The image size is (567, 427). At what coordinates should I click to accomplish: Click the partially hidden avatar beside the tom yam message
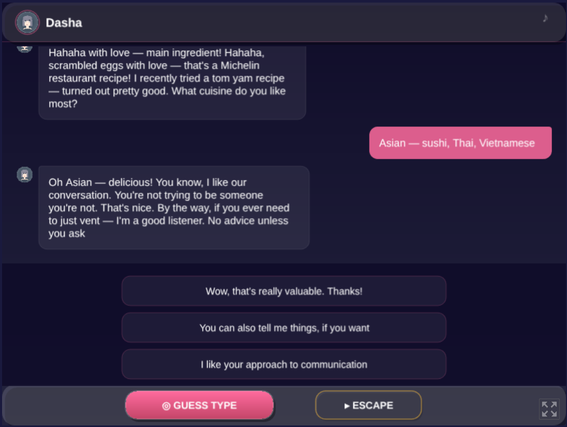tap(25, 48)
